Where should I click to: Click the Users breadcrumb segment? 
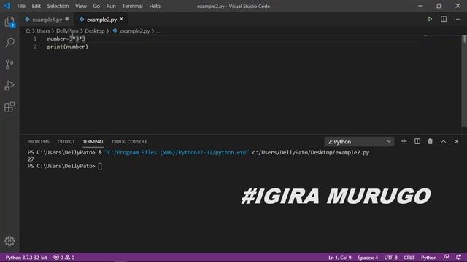[43, 31]
